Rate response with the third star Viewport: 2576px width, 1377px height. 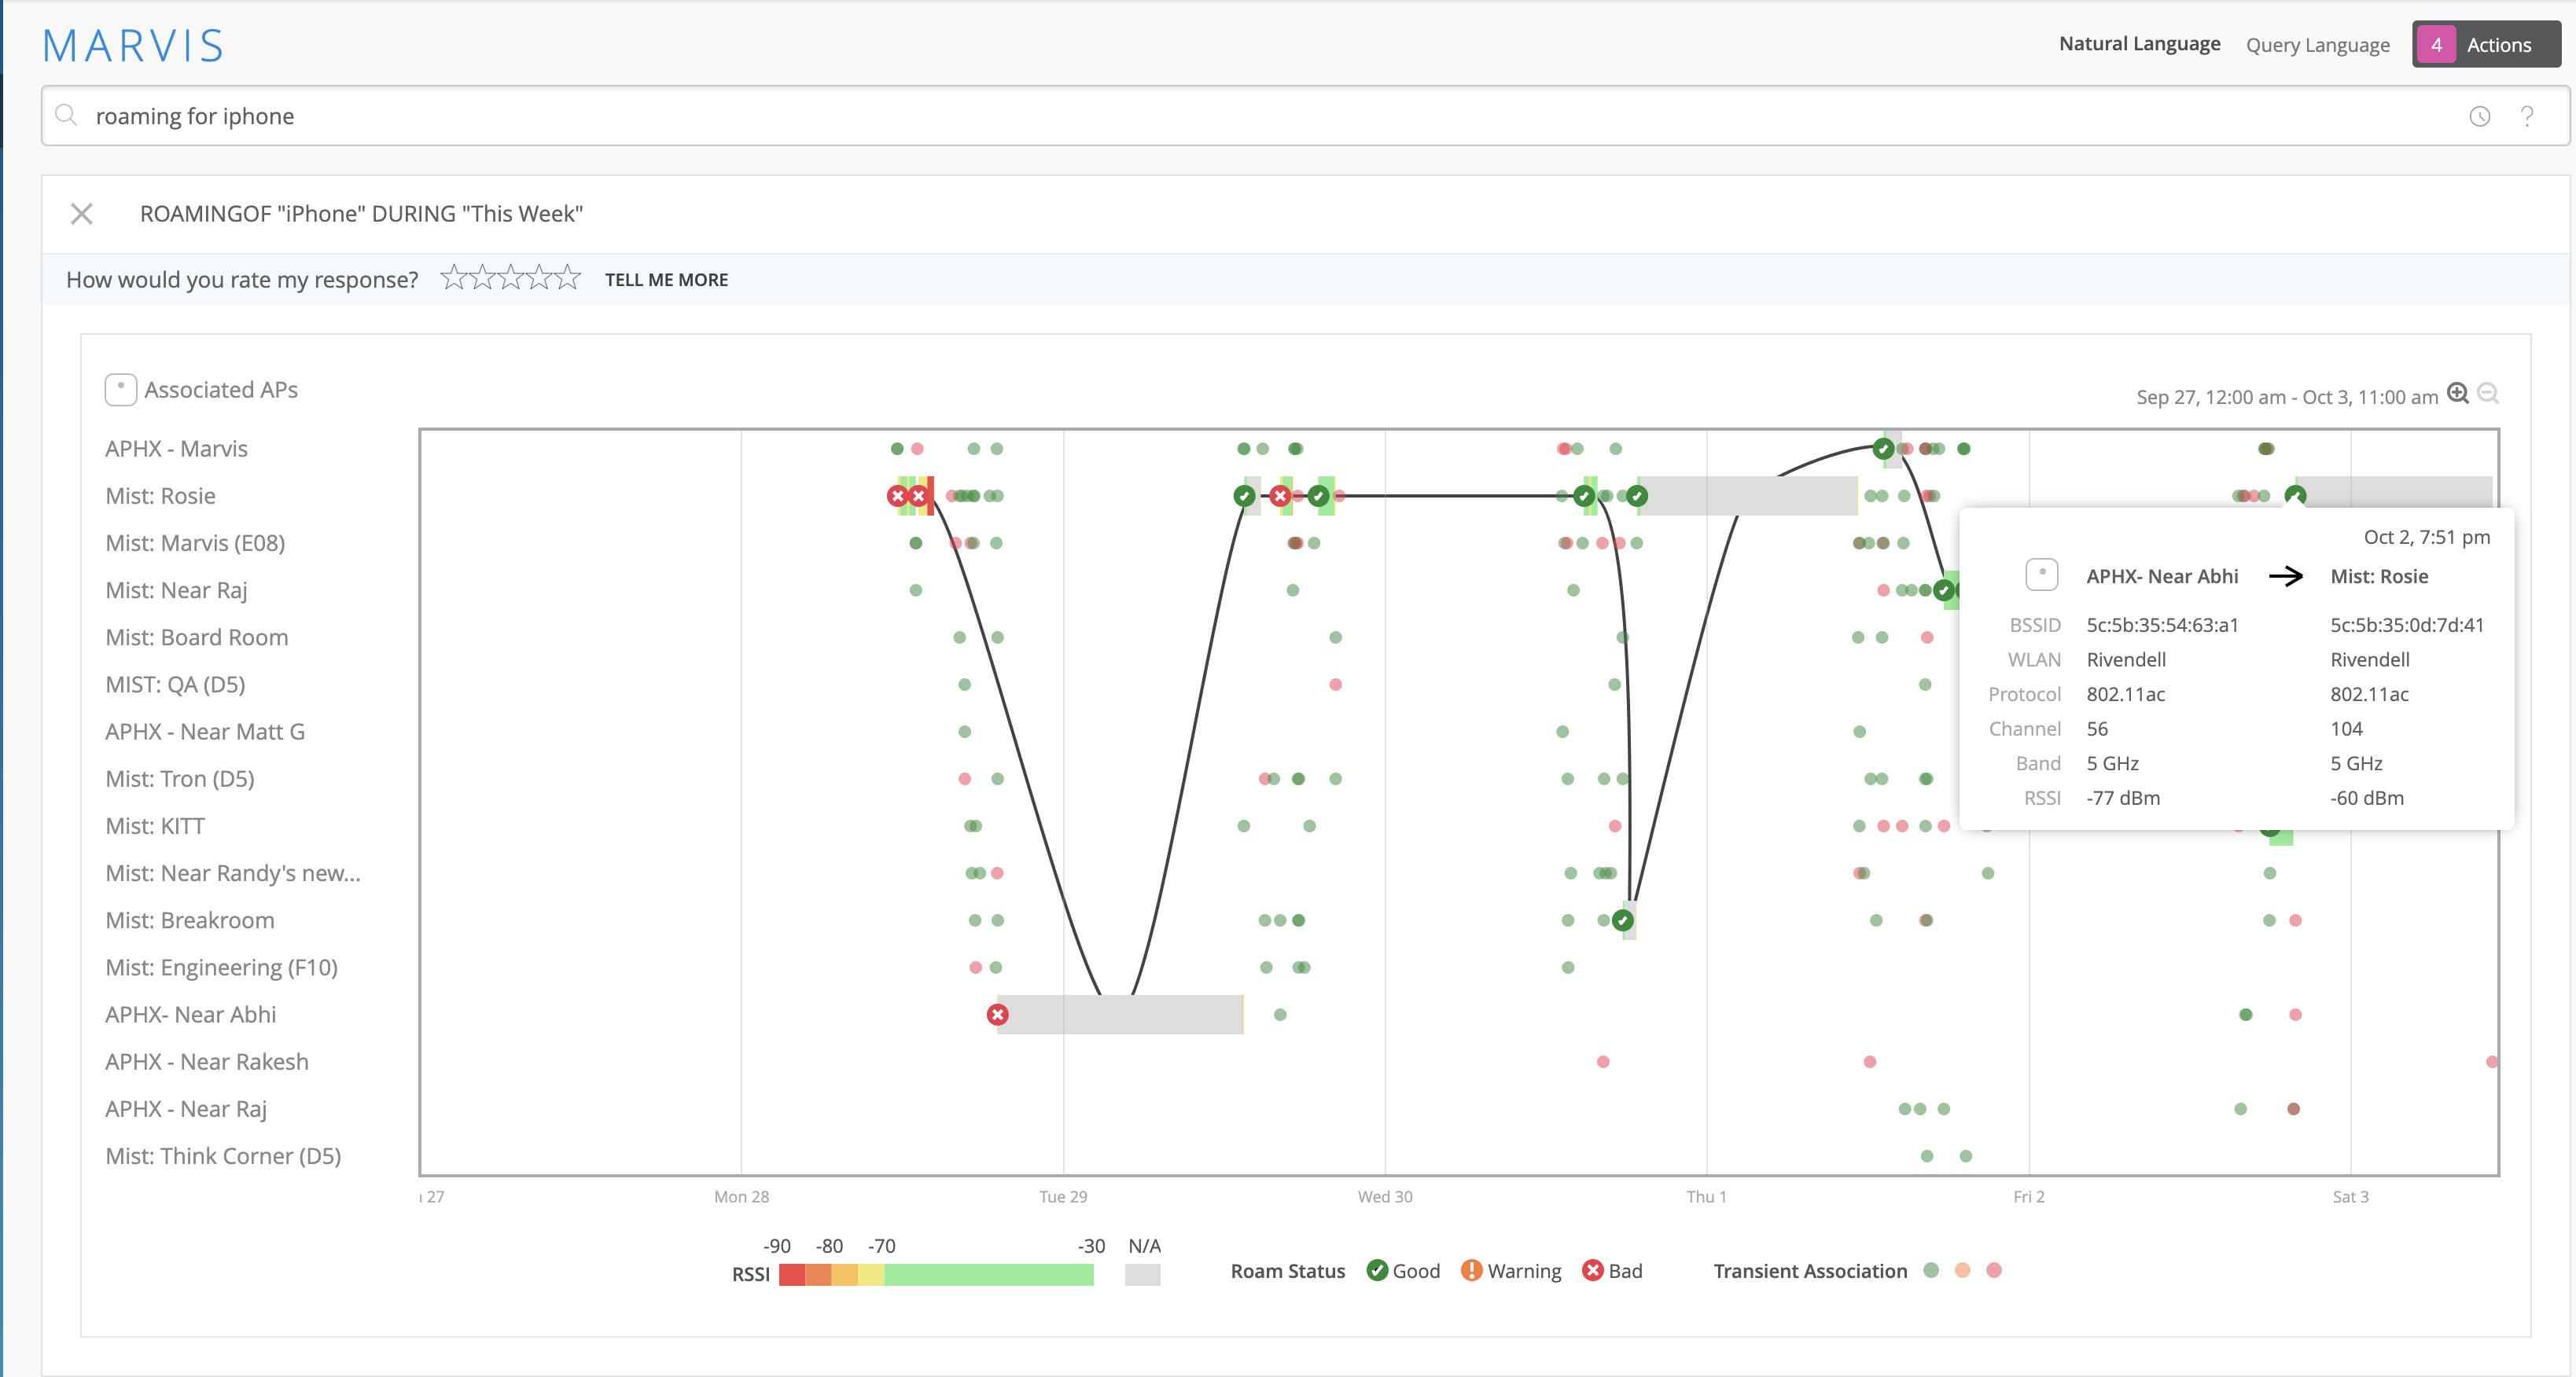pos(511,277)
